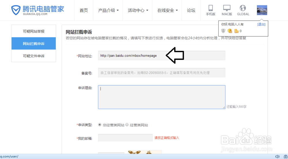Open the 论坛 navigation item
The height and width of the screenshot is (159, 288).
191,10
